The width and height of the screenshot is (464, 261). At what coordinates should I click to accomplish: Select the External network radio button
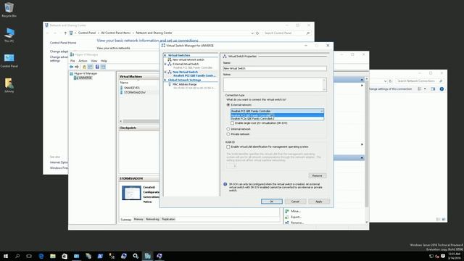228,104
